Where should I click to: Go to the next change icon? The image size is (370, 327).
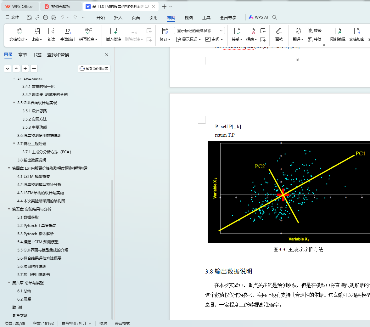(263, 39)
